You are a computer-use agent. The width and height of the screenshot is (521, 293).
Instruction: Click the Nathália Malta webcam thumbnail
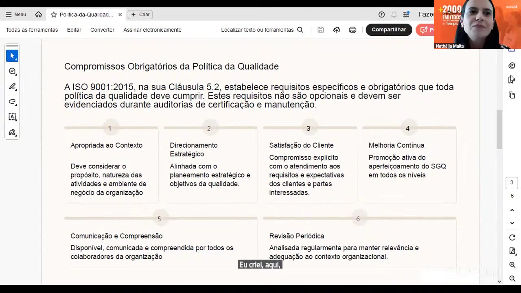pyautogui.click(x=477, y=24)
